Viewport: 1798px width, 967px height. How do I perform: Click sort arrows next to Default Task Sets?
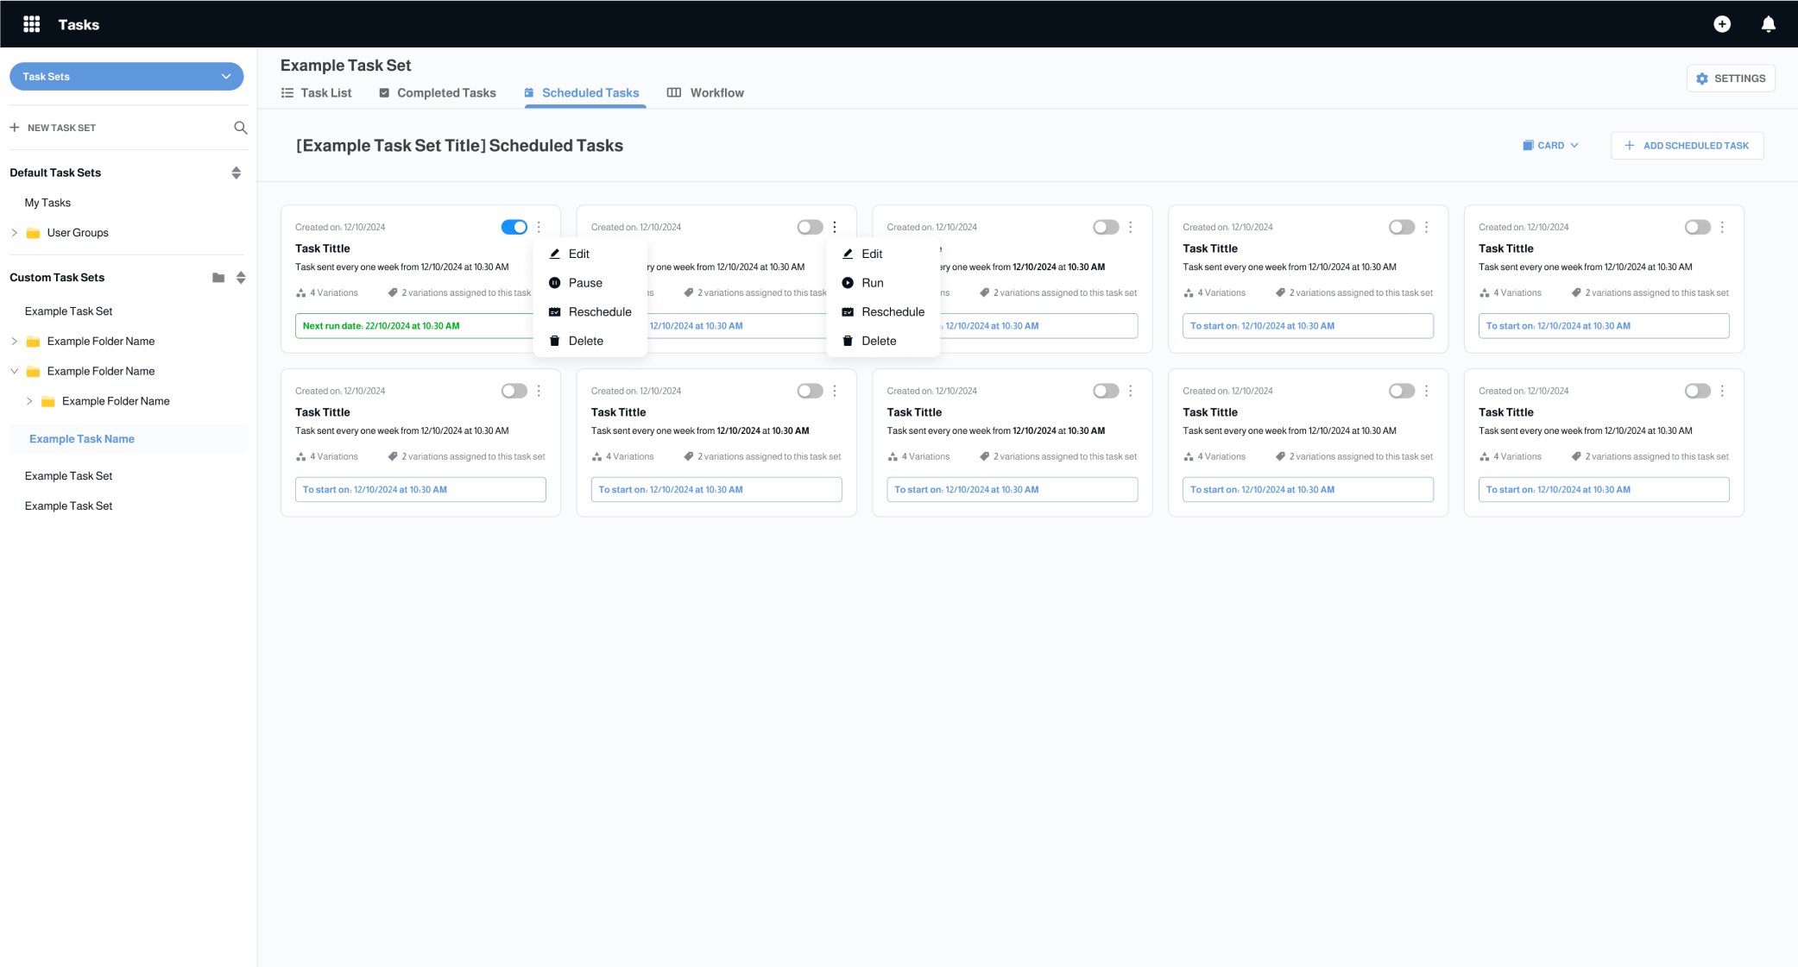coord(236,173)
